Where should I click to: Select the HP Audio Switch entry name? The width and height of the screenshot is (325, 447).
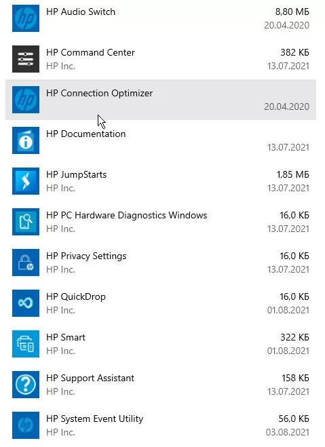[x=81, y=12]
